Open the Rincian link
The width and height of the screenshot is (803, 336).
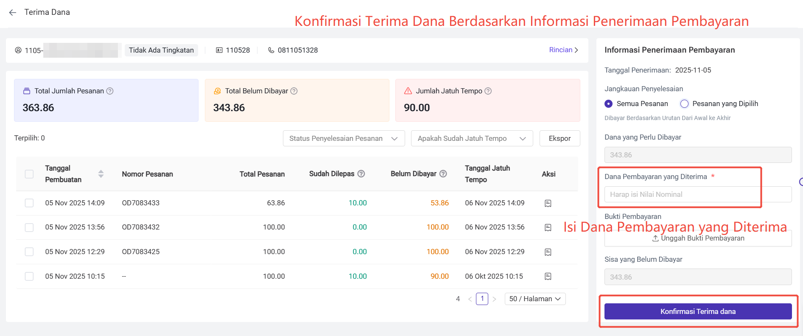tap(563, 50)
